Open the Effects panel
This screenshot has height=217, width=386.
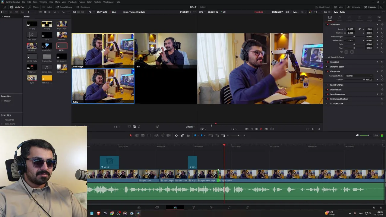(x=33, y=7)
